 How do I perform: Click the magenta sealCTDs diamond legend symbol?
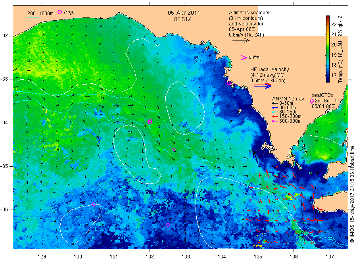(x=312, y=101)
